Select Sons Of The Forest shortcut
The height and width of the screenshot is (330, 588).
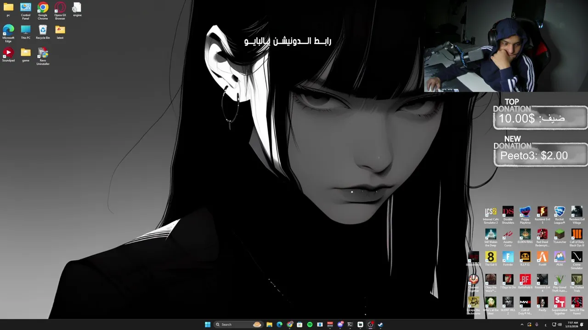(x=577, y=306)
